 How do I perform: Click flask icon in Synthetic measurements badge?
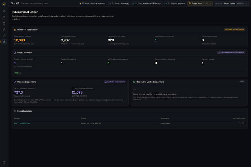pyautogui.click(x=106, y=82)
